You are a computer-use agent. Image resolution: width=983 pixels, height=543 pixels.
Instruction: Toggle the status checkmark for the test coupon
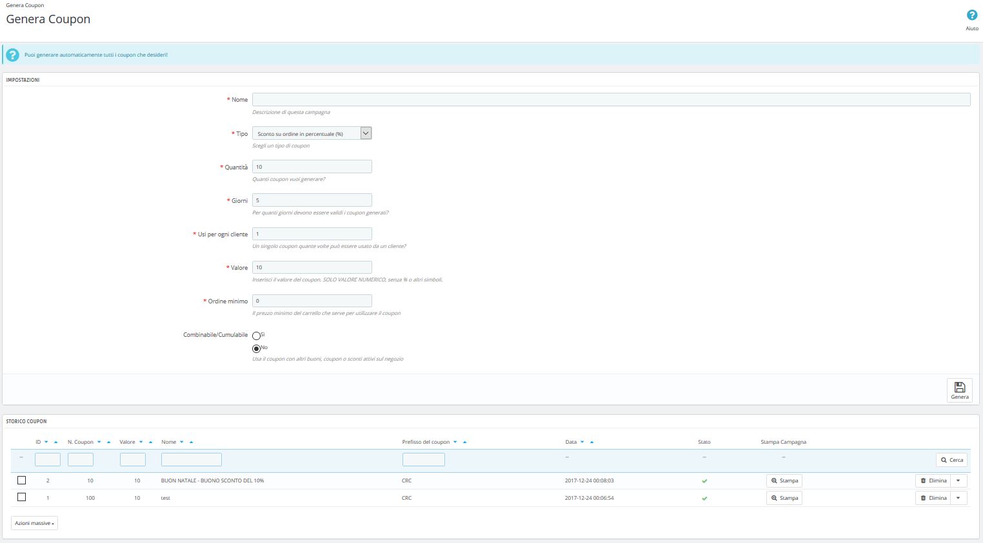[x=704, y=499]
